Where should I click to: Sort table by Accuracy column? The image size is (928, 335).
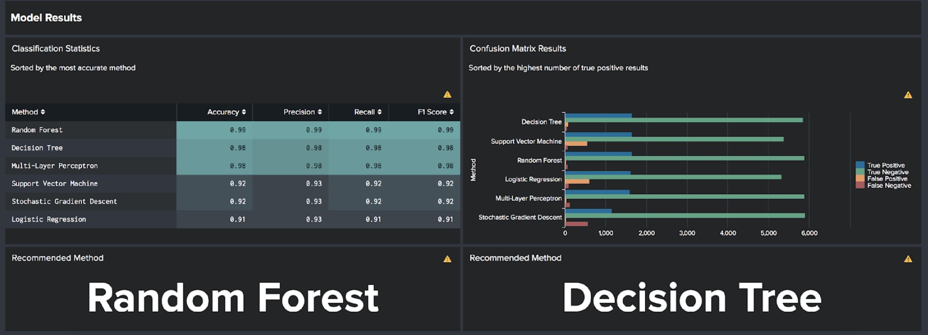pos(227,112)
